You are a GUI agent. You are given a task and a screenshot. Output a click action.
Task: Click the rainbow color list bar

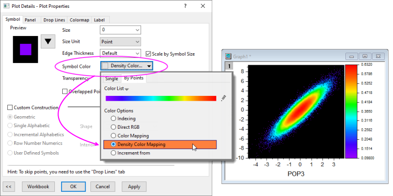[161, 98]
